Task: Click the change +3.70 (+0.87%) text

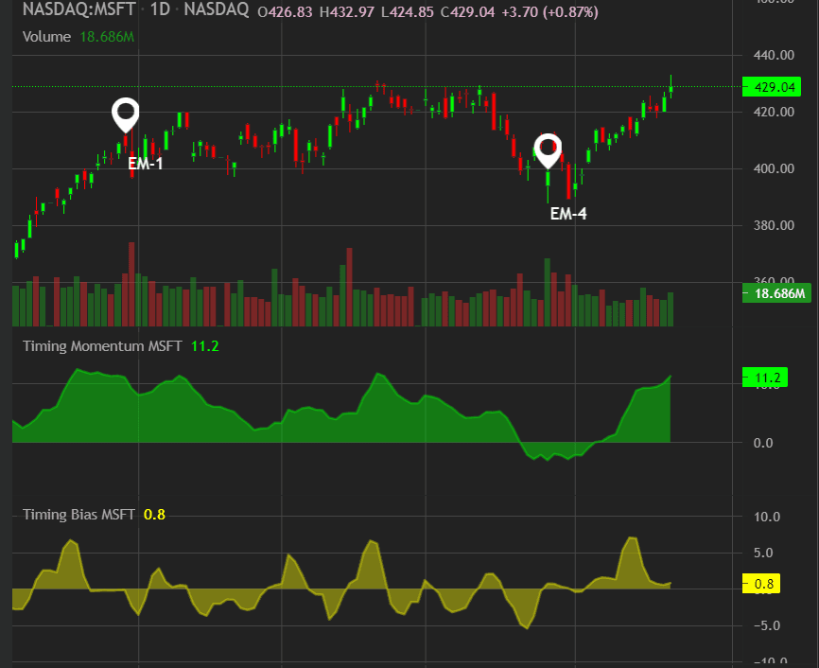Action: 550,12
